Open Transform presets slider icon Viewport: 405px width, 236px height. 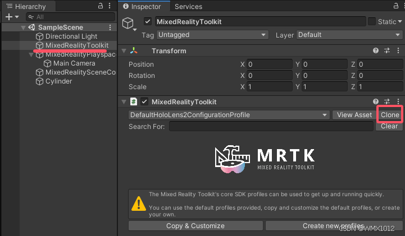387,50
